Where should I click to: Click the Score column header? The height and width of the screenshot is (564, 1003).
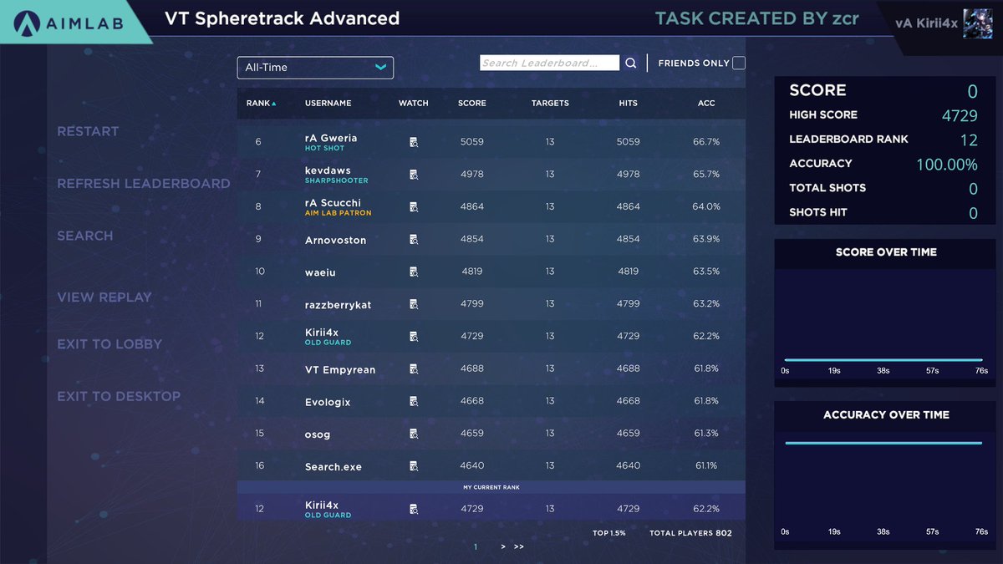tap(471, 104)
